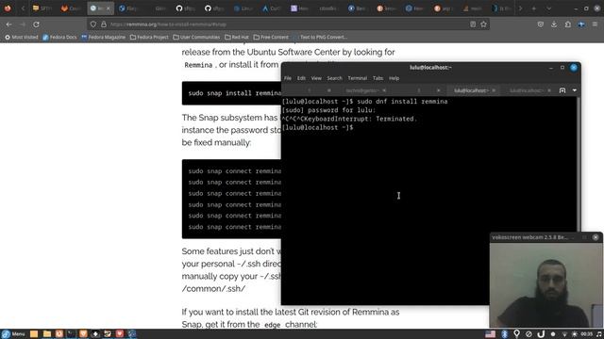Click the padlock site security icon

coord(104,24)
